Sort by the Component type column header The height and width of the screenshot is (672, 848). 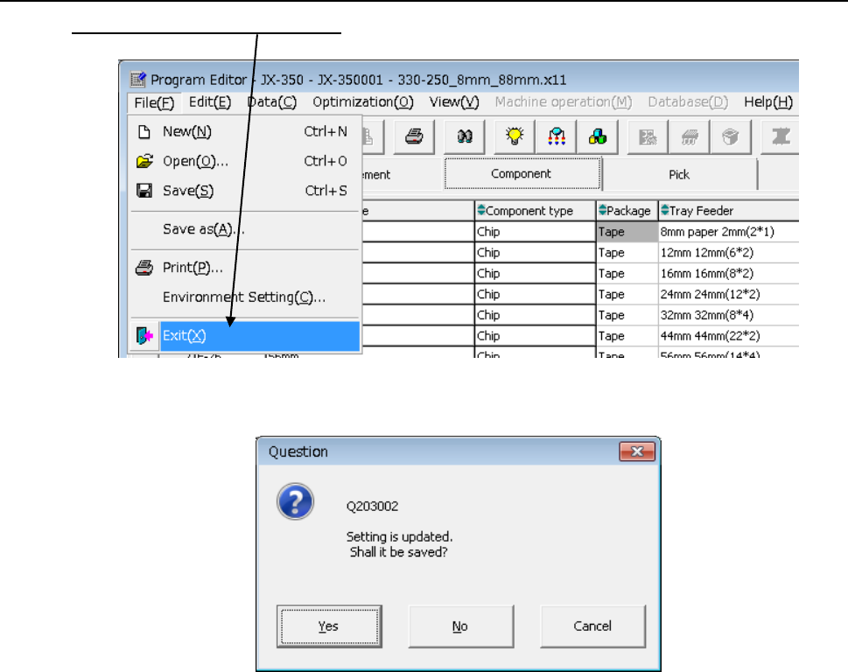[535, 211]
